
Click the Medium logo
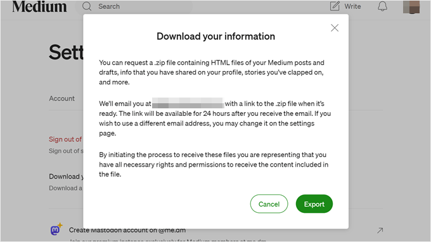(x=39, y=6)
